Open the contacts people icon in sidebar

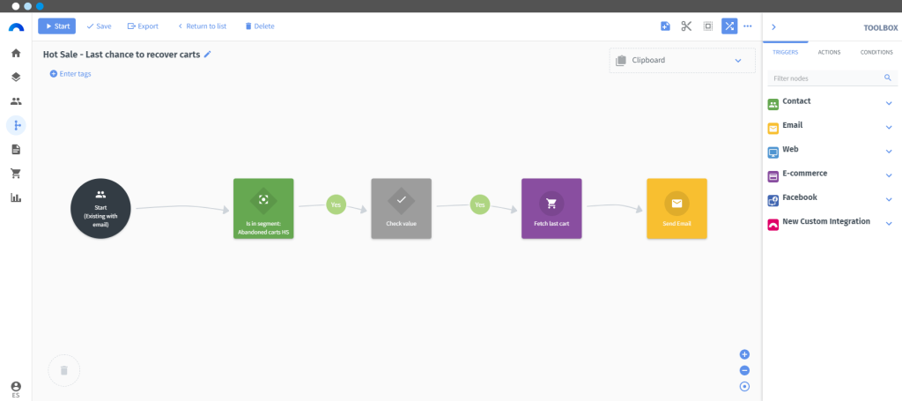pyautogui.click(x=16, y=101)
